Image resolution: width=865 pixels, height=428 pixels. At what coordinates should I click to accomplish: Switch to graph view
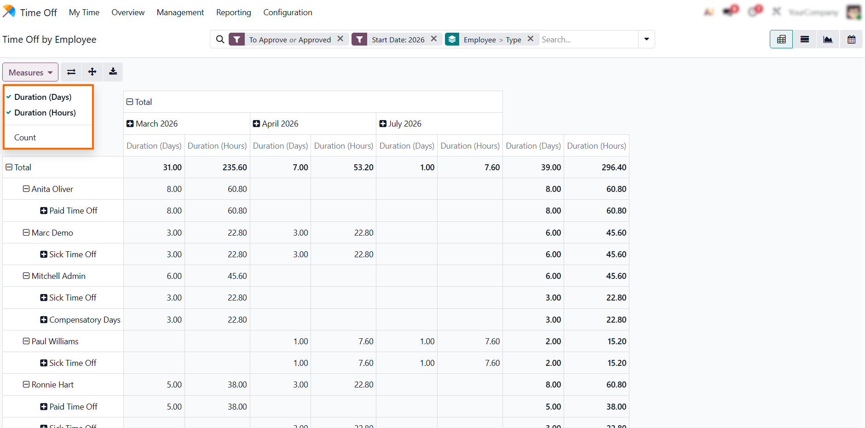click(x=828, y=40)
